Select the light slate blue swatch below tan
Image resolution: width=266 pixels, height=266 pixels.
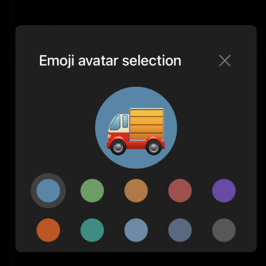(x=136, y=230)
